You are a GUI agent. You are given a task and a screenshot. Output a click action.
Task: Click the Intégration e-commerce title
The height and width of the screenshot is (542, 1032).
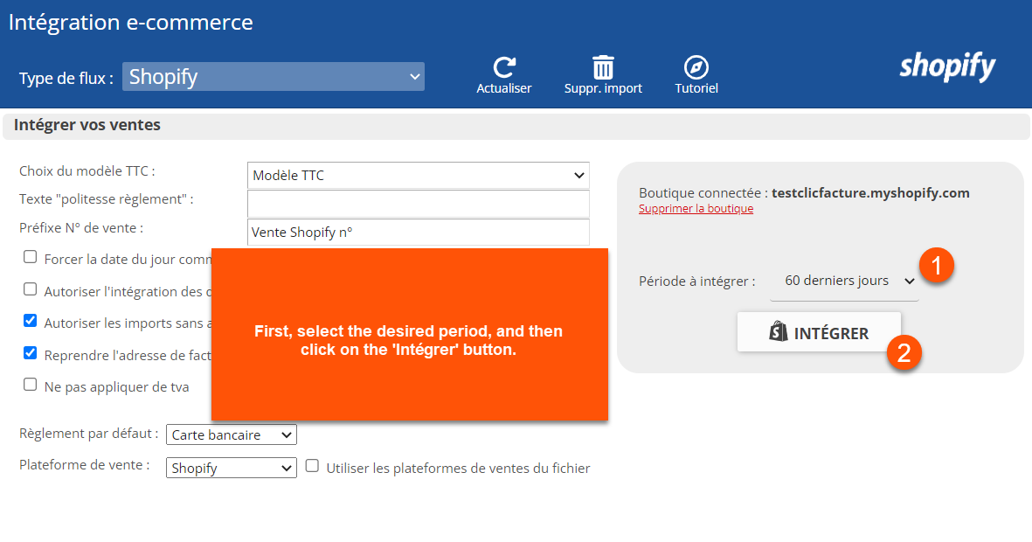pyautogui.click(x=130, y=23)
